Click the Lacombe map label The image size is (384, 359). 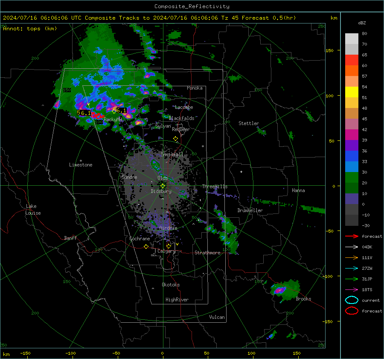click(x=184, y=107)
